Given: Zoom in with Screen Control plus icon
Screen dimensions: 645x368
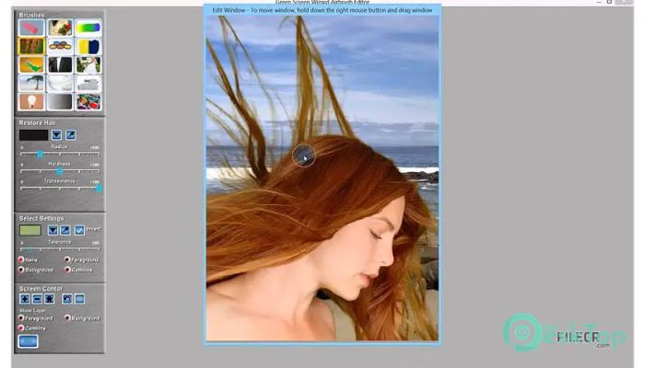Looking at the screenshot, I should 25,299.
